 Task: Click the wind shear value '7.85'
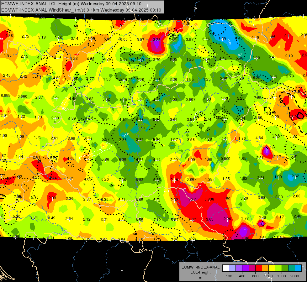(258, 98)
